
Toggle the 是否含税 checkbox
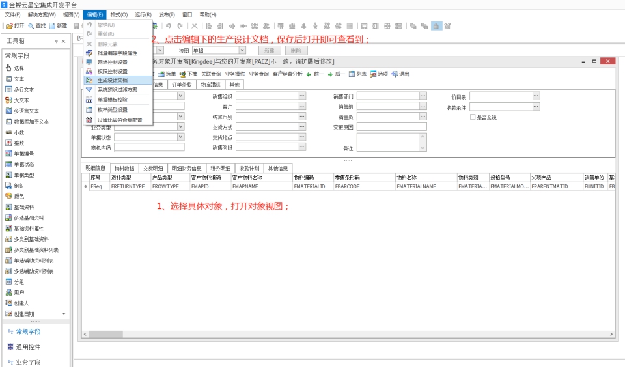click(x=473, y=117)
